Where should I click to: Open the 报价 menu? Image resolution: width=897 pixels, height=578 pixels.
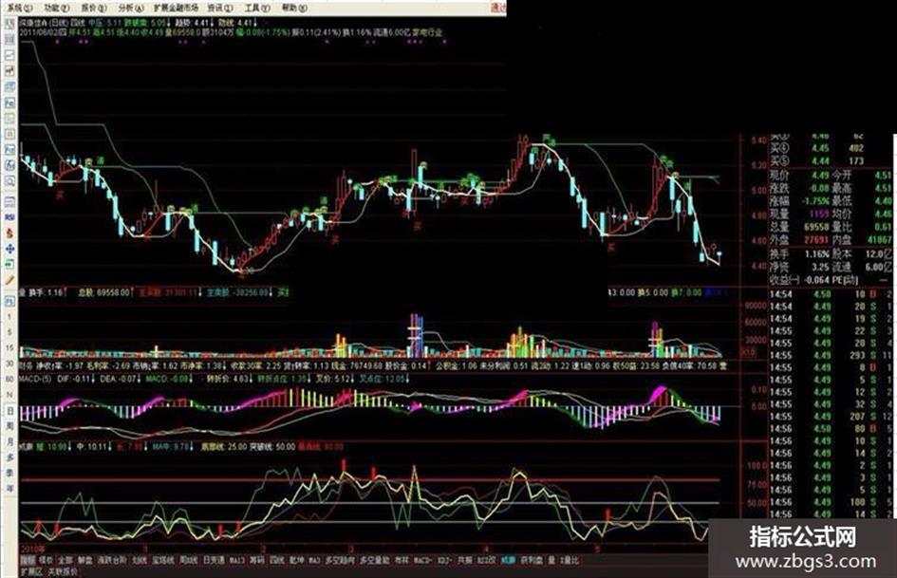(x=94, y=8)
